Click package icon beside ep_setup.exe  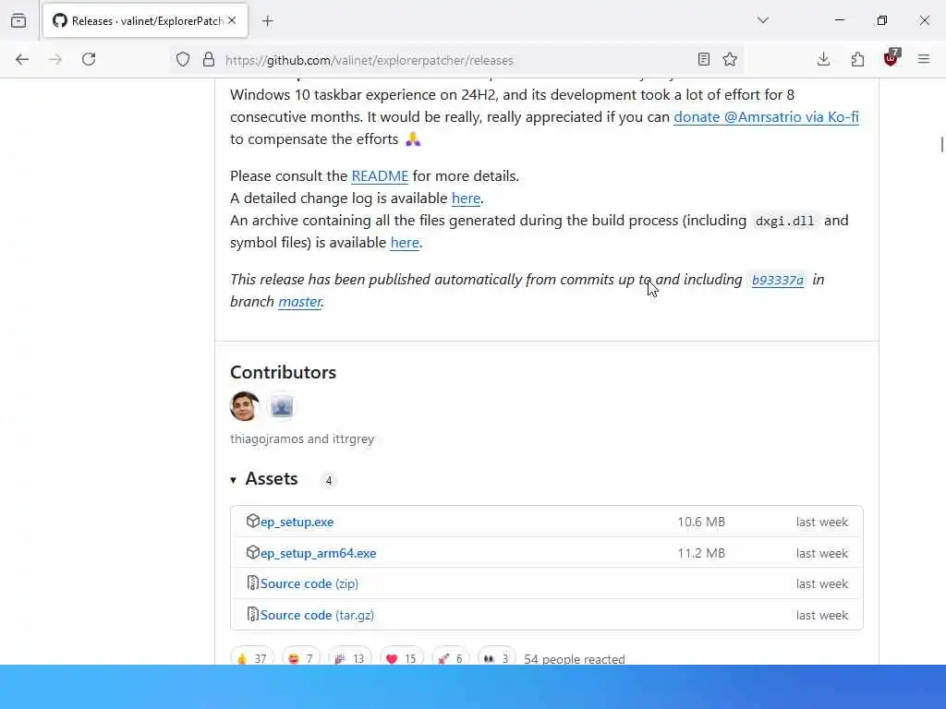point(253,521)
